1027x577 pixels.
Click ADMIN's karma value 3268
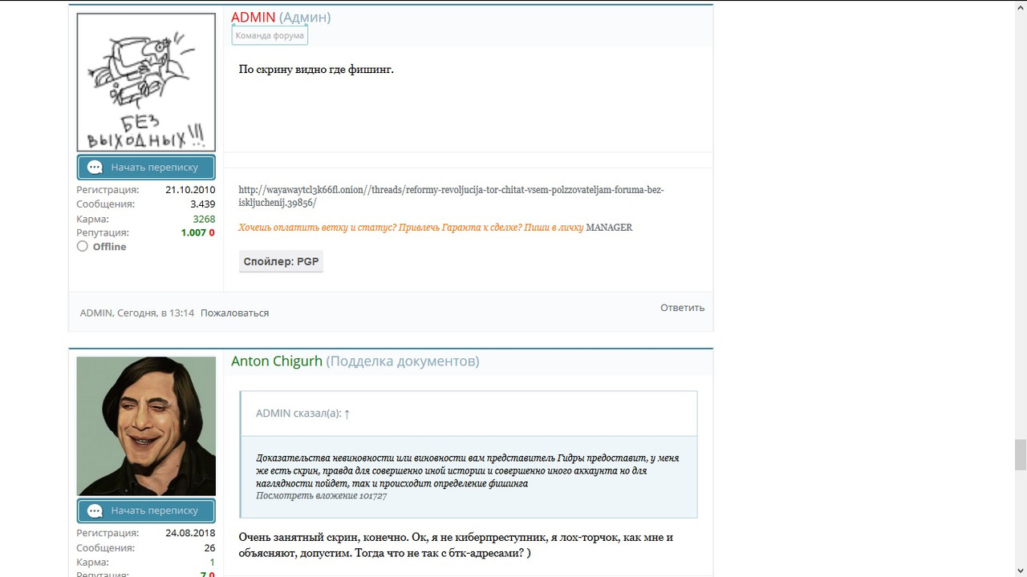pos(204,219)
